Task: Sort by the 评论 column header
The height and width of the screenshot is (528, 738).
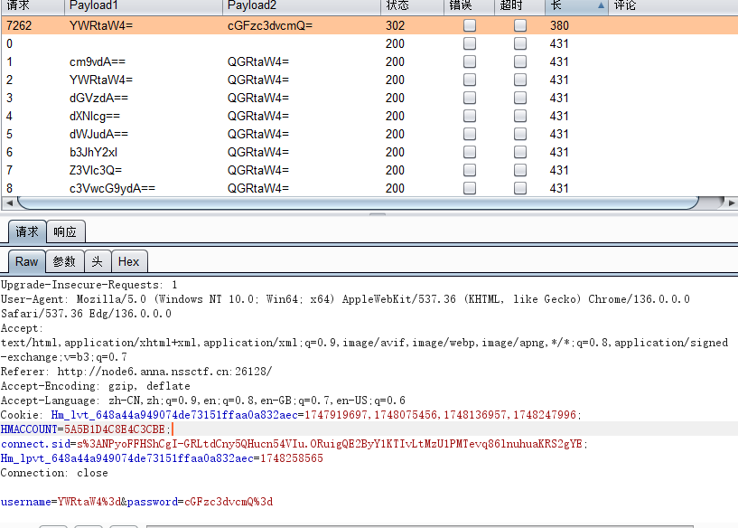Action: [673, 5]
